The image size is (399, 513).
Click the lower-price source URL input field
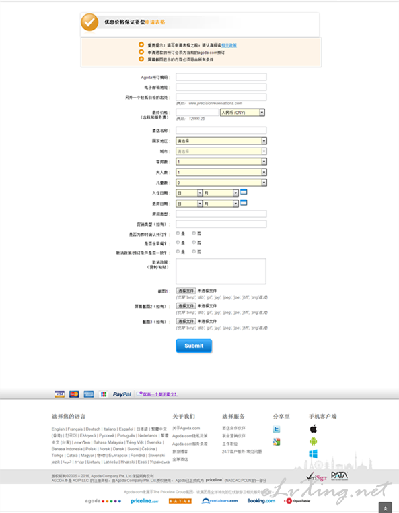click(x=221, y=97)
